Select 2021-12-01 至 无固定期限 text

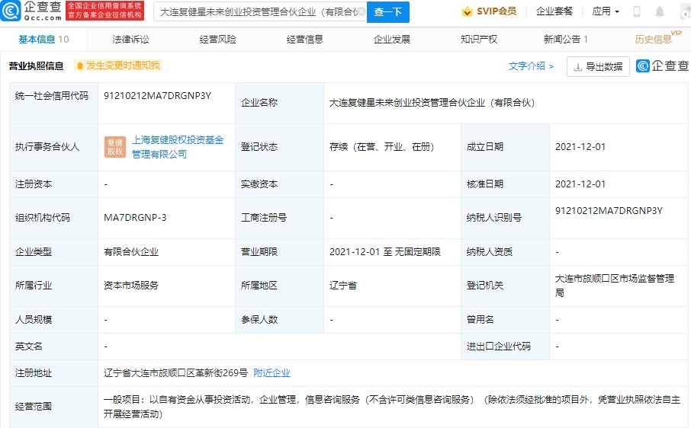point(384,252)
